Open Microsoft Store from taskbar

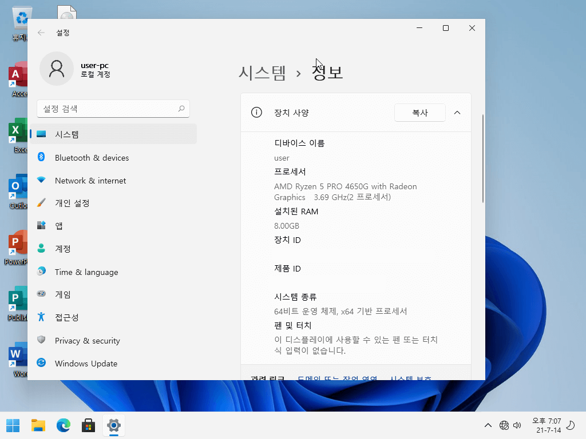[88, 425]
